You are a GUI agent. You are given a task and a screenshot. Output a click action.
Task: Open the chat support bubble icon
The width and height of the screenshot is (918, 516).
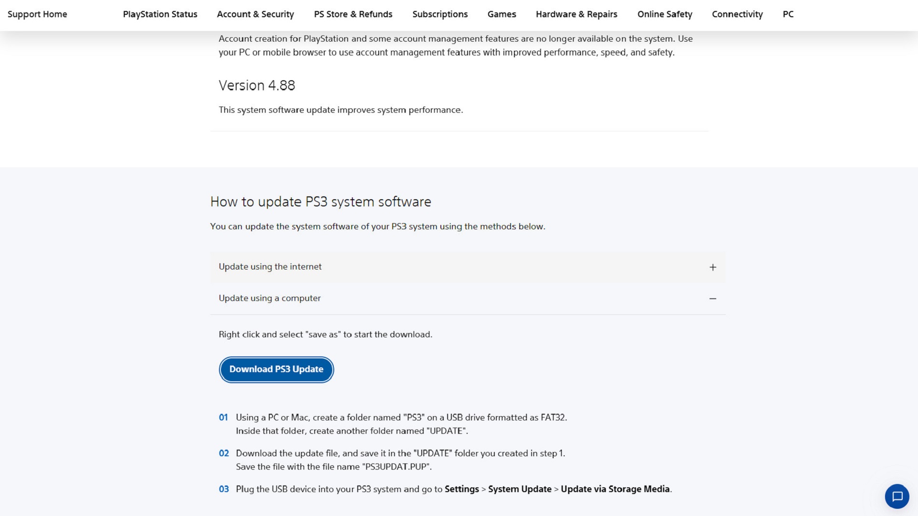[897, 496]
